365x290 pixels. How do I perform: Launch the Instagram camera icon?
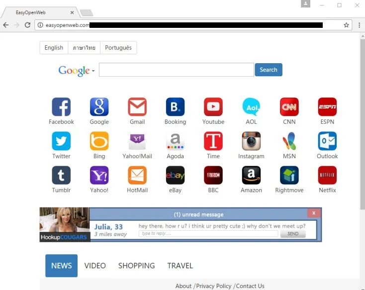pyautogui.click(x=251, y=141)
